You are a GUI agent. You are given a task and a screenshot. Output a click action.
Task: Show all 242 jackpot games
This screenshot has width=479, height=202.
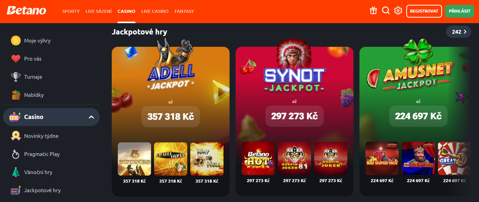[458, 32]
